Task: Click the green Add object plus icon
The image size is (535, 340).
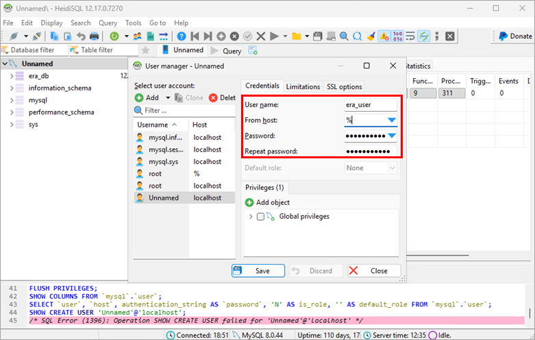Action: click(x=249, y=202)
